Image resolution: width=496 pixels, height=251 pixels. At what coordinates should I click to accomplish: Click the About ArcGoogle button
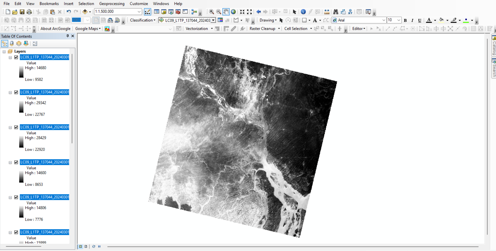55,29
